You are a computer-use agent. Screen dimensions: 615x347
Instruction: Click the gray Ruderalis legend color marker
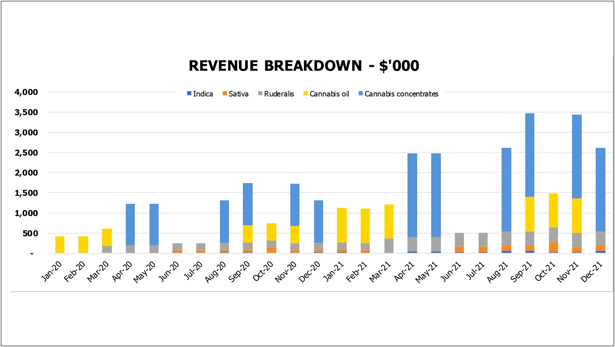(x=260, y=94)
